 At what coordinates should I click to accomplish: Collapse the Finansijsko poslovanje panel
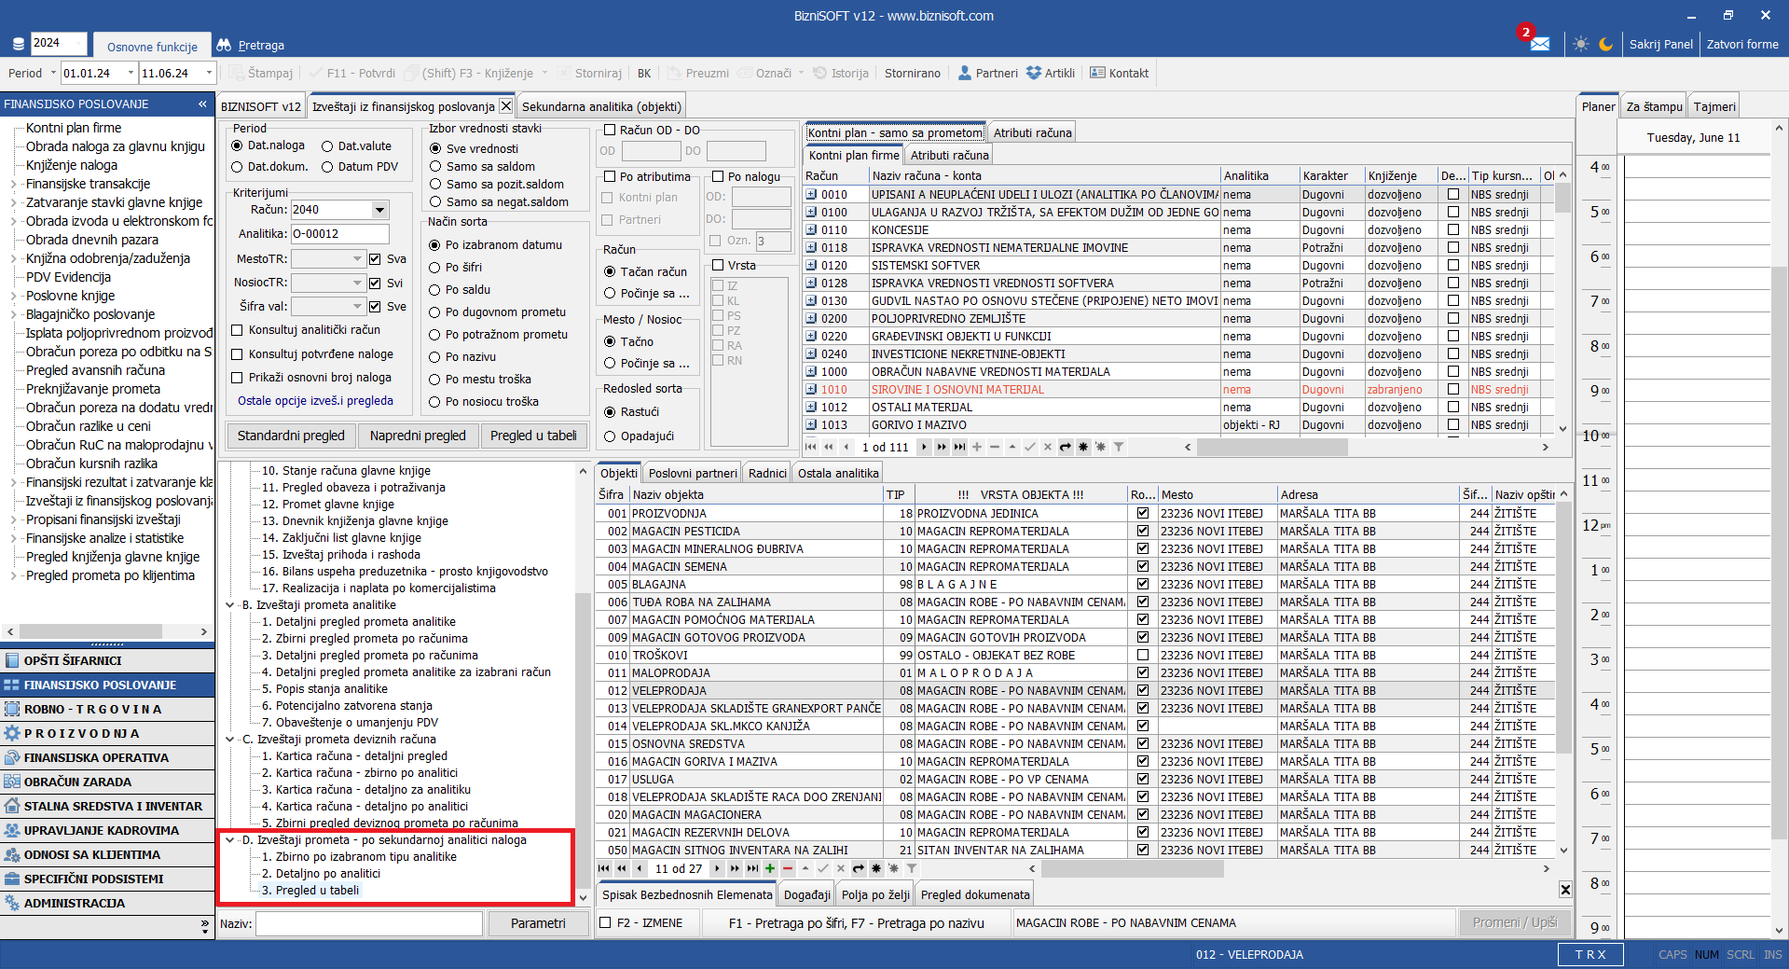pyautogui.click(x=202, y=104)
